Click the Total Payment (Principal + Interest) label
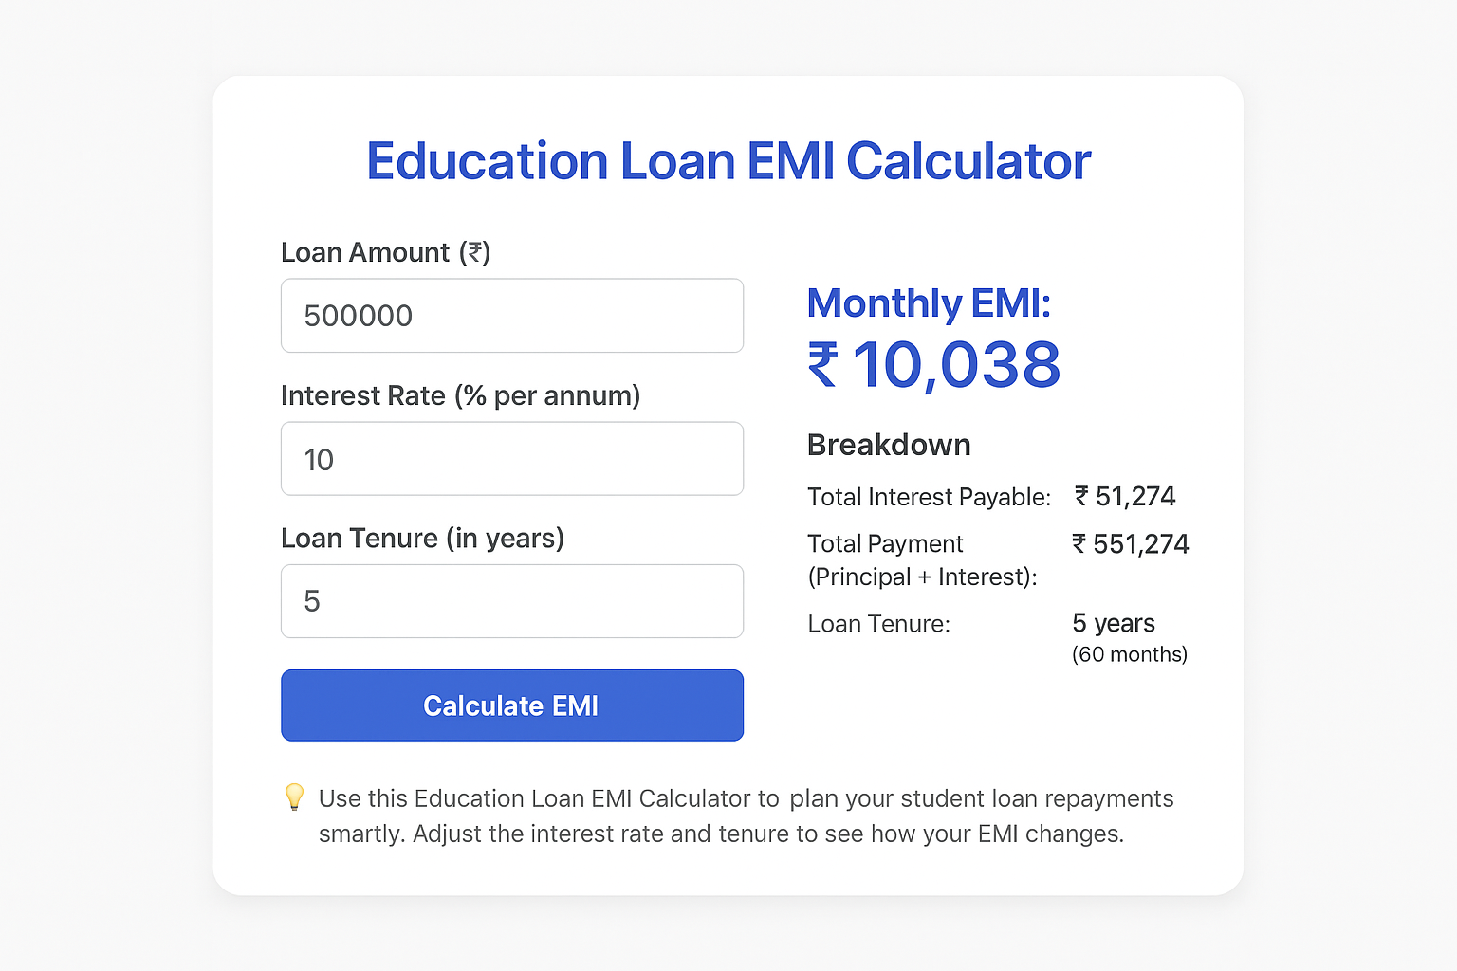This screenshot has height=971, width=1457. (x=922, y=560)
